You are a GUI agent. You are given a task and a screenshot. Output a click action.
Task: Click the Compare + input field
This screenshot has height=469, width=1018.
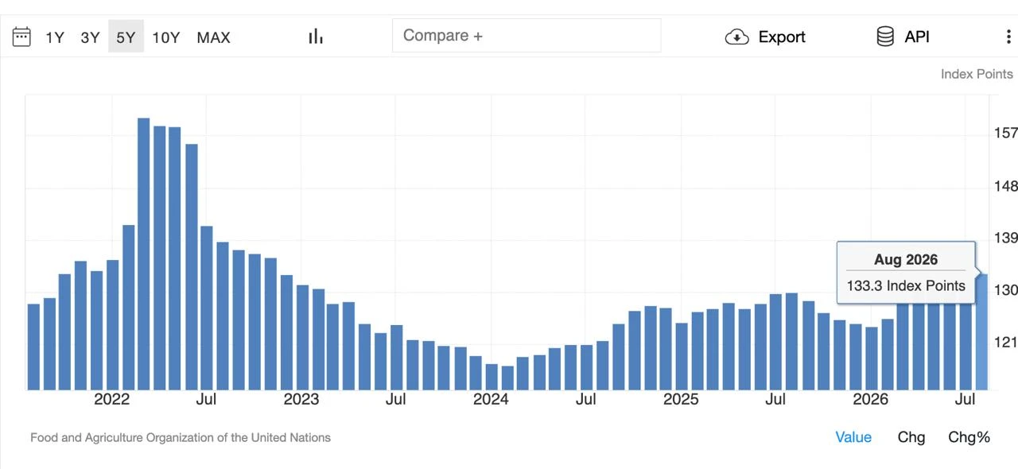pyautogui.click(x=526, y=36)
